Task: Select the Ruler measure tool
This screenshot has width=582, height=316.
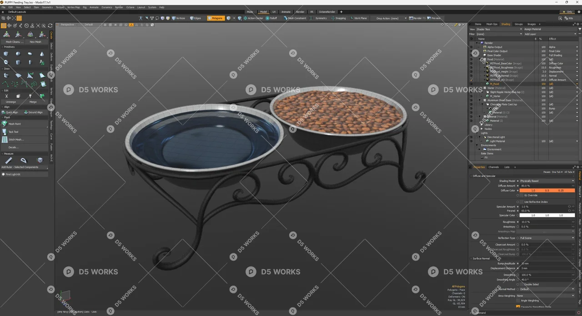Action: coord(9,160)
